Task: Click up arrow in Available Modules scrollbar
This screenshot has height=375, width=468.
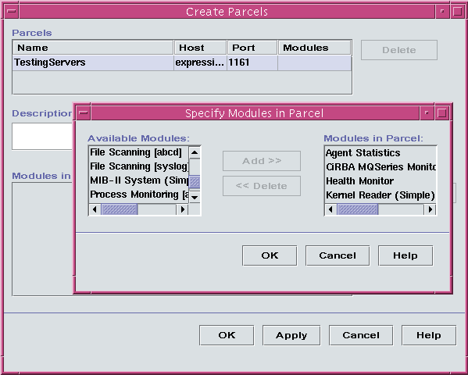Action: click(x=195, y=152)
